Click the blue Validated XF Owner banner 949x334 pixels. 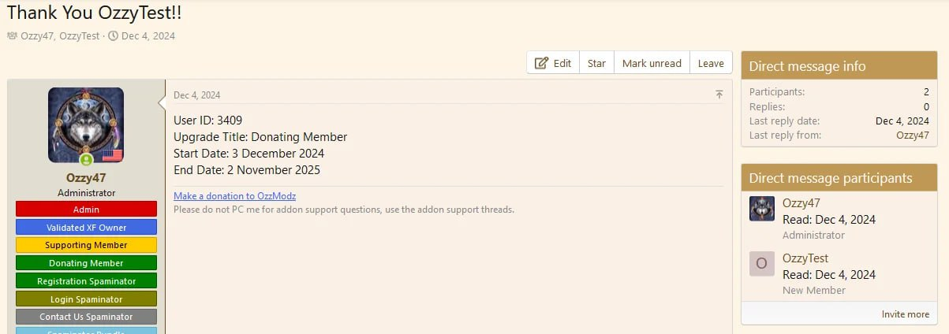[x=86, y=227]
